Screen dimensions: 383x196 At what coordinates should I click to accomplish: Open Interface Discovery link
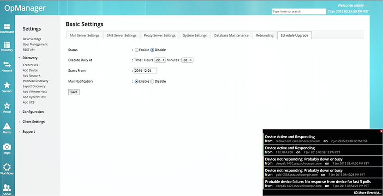coord(36,81)
